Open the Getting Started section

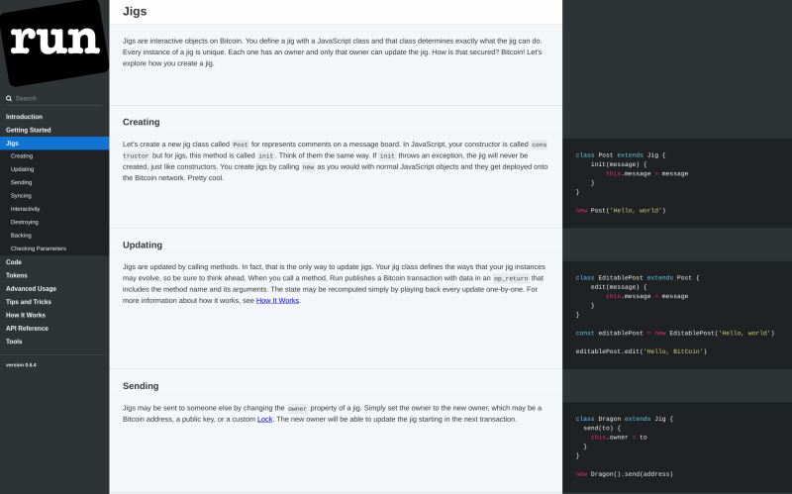pyautogui.click(x=29, y=130)
